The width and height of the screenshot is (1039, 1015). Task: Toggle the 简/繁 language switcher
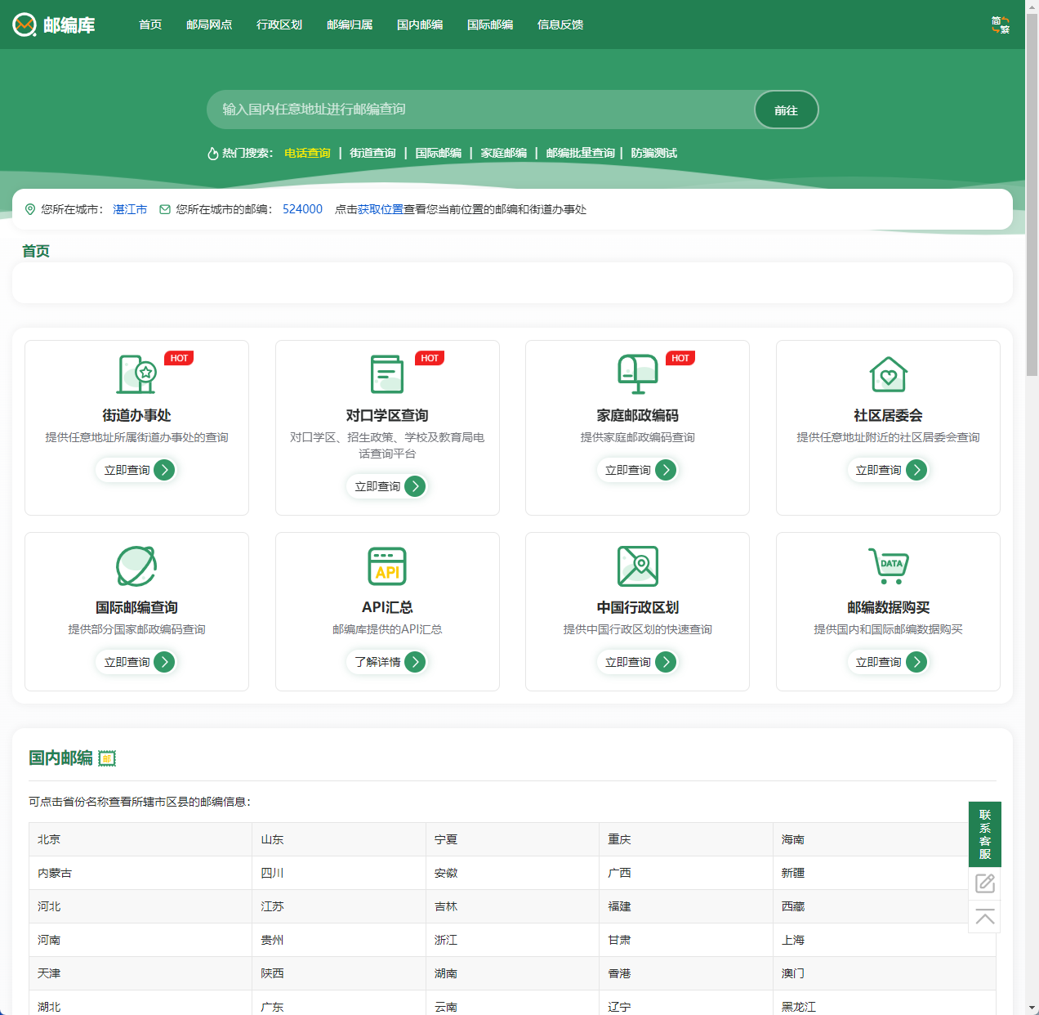click(x=999, y=25)
